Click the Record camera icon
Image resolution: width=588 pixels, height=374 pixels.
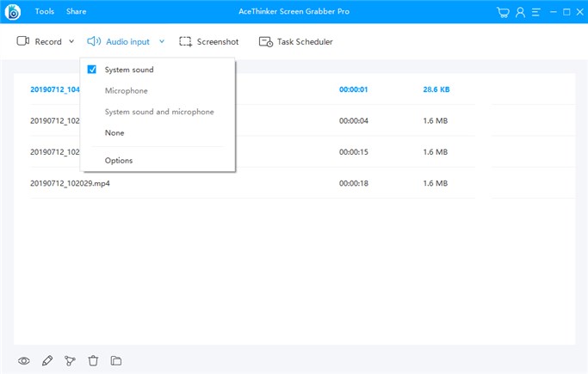tap(23, 40)
